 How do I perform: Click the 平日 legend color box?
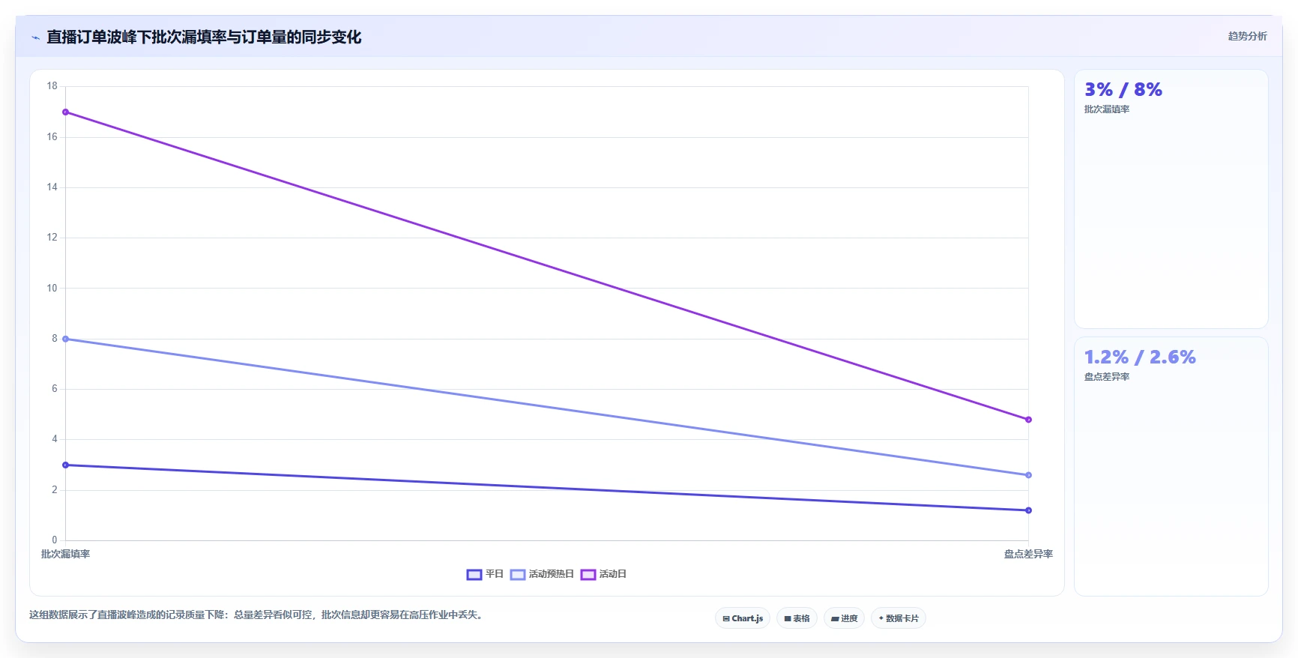tap(474, 575)
